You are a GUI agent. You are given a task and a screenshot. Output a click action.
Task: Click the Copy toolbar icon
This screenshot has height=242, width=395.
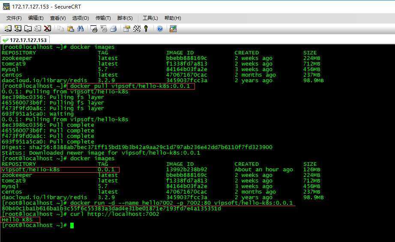point(60,29)
